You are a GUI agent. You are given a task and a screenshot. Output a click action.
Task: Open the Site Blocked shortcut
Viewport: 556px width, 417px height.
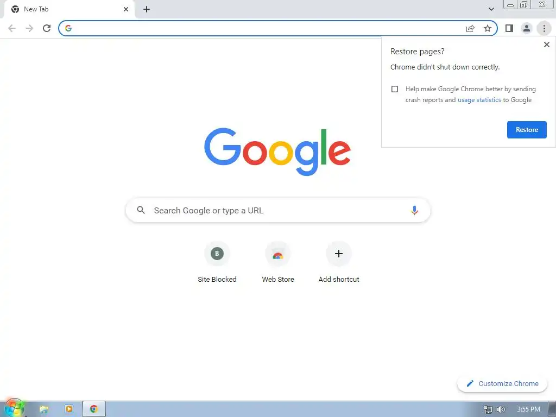(x=217, y=263)
